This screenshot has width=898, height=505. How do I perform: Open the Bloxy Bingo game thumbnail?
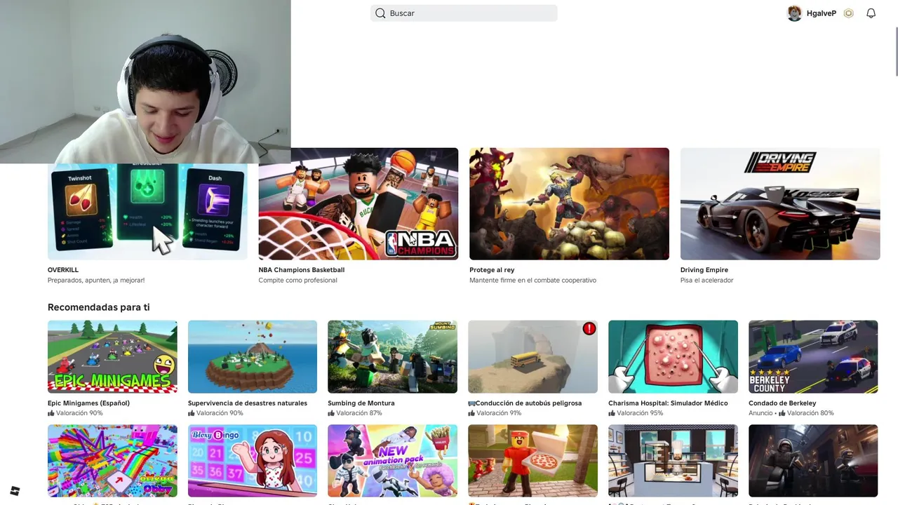coord(253,461)
